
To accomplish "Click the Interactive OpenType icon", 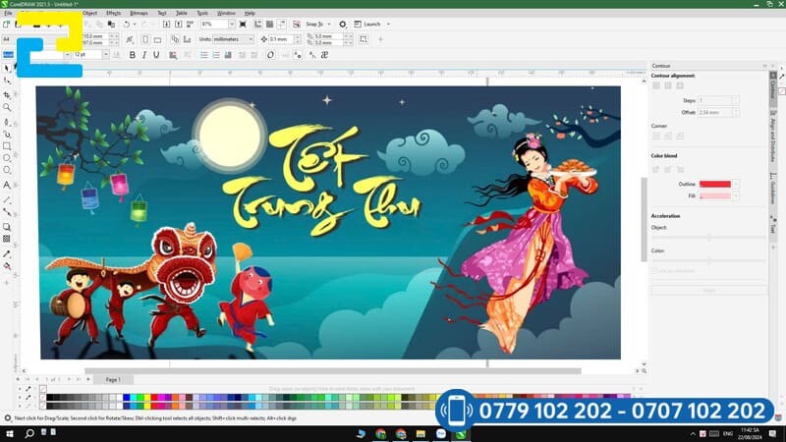I will click(x=270, y=55).
